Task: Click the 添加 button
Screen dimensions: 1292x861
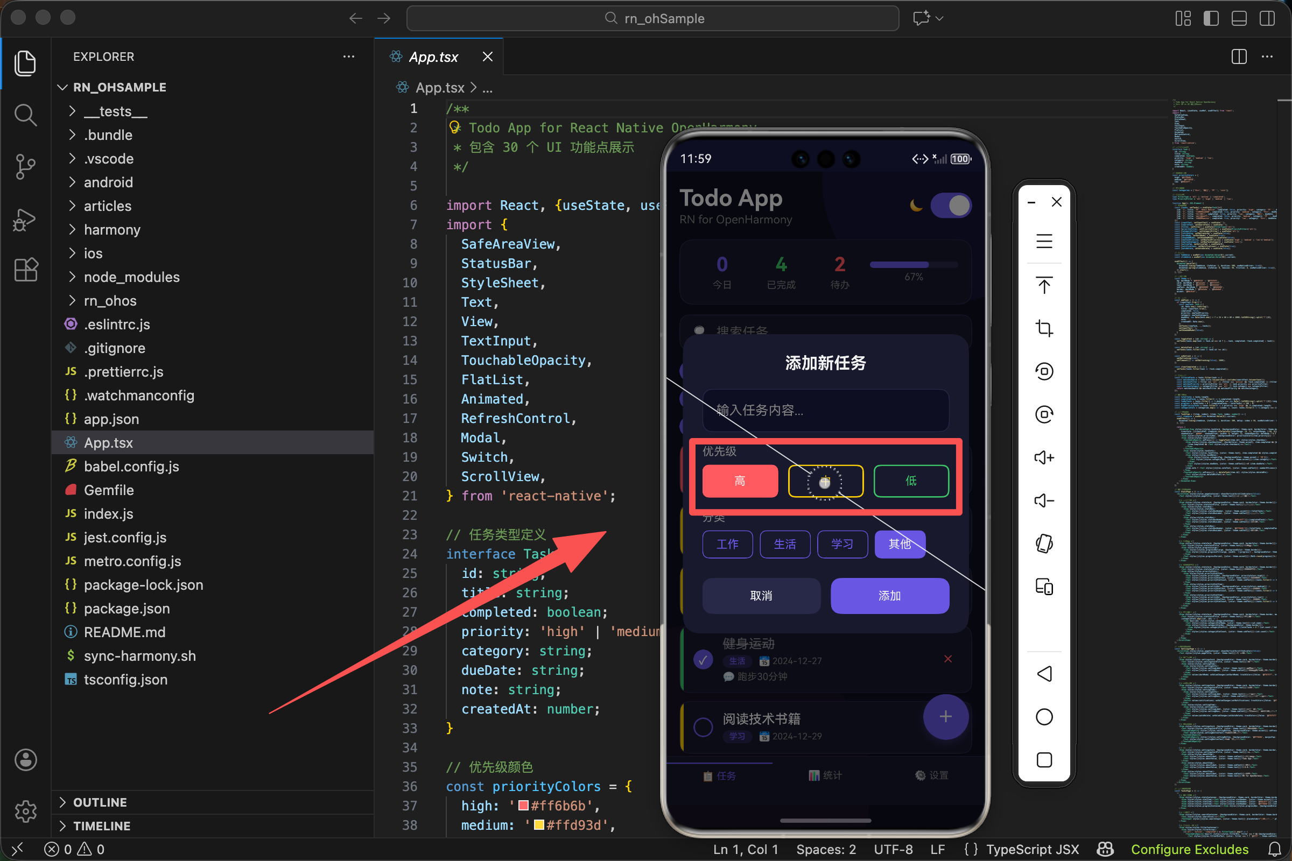Action: (889, 596)
